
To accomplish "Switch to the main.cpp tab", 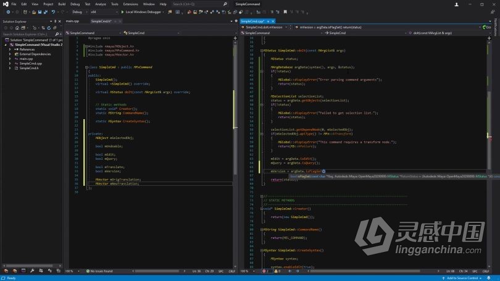I will coord(72,22).
